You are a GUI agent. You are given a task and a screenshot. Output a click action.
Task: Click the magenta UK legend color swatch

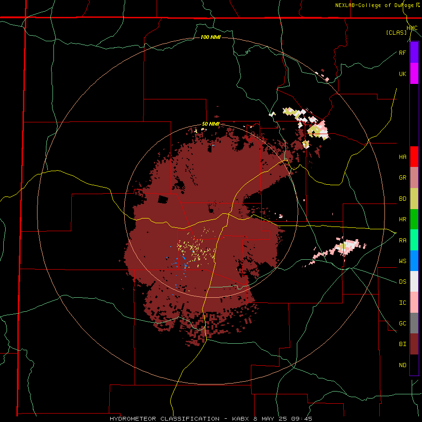point(414,74)
